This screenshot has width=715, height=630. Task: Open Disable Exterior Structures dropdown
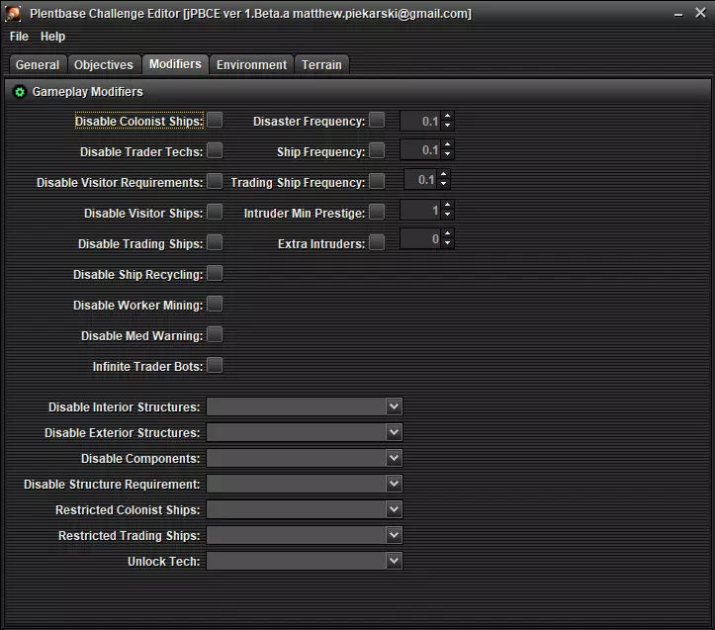[305, 432]
